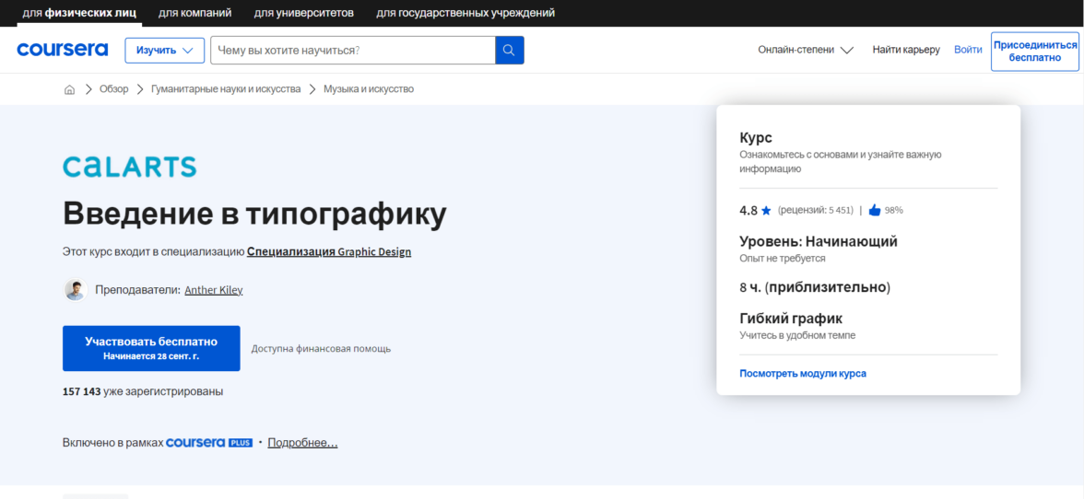Click the instructor avatar photo
The width and height of the screenshot is (1084, 499).
75,289
